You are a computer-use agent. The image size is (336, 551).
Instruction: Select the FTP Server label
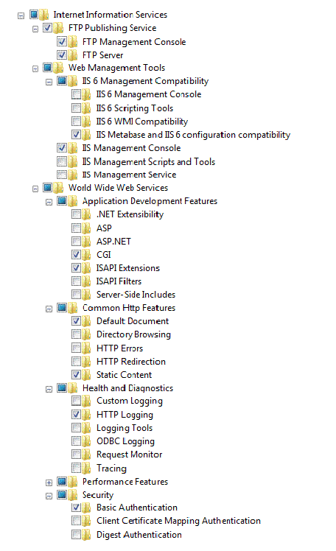[x=102, y=55]
